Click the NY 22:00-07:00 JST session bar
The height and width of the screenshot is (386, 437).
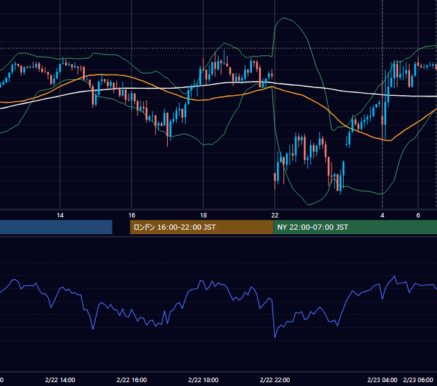pyautogui.click(x=355, y=227)
